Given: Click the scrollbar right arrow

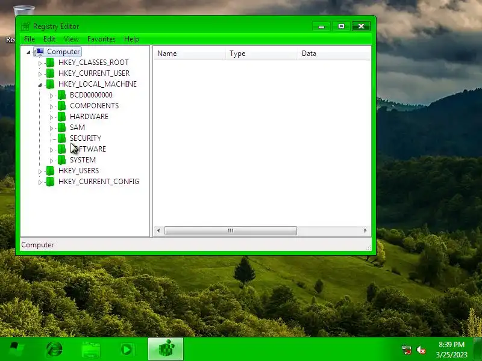Looking at the screenshot, I should 365,230.
